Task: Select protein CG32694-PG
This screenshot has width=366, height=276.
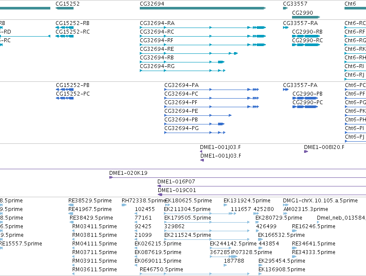Action: click(x=181, y=129)
